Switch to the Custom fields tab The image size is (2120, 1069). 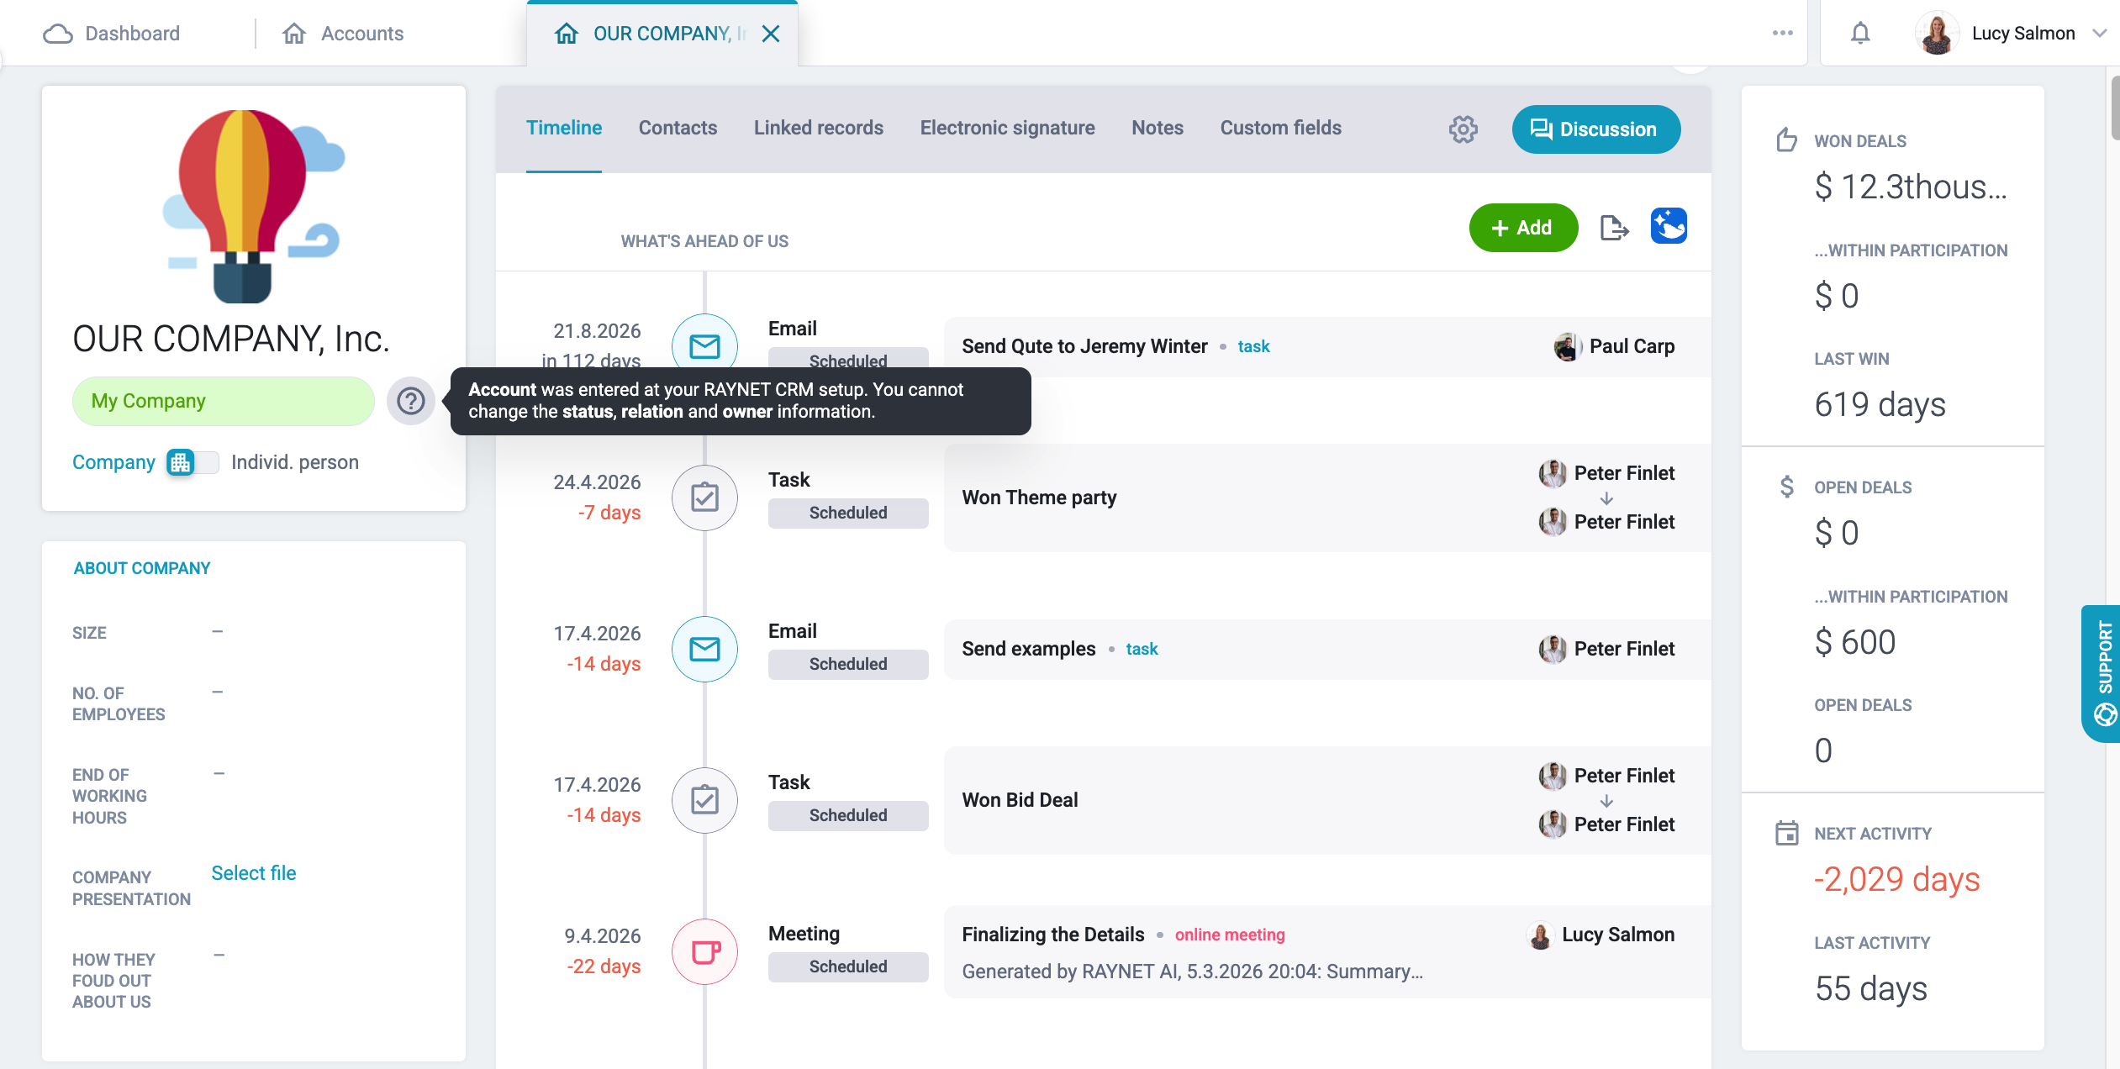point(1280,128)
